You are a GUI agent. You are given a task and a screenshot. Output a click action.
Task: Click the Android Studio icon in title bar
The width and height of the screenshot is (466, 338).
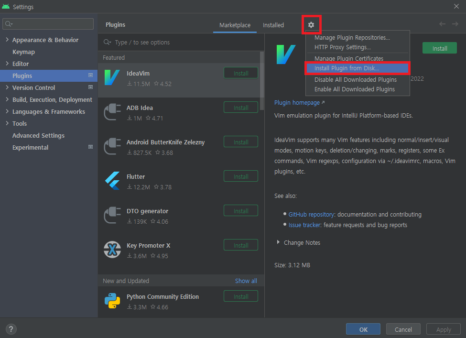pyautogui.click(x=6, y=7)
